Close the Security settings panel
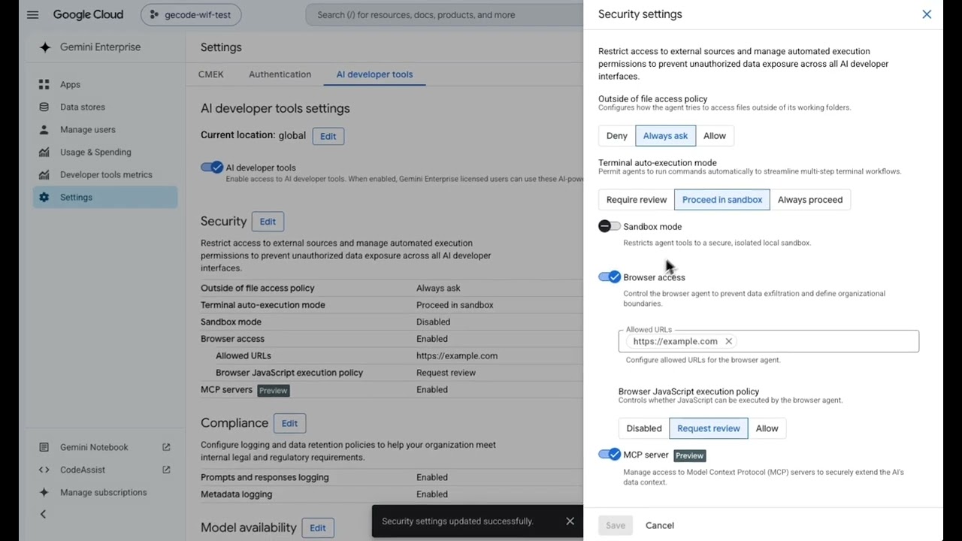 pyautogui.click(x=927, y=14)
